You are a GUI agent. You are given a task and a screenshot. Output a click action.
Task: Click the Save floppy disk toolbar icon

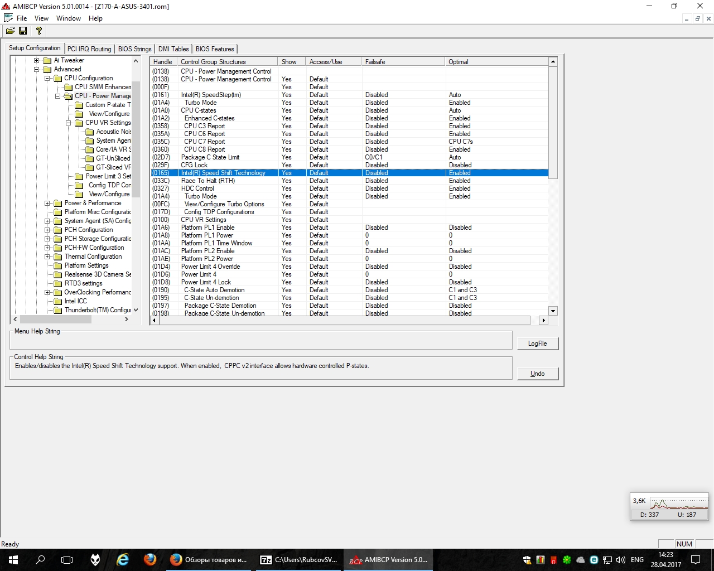(23, 31)
